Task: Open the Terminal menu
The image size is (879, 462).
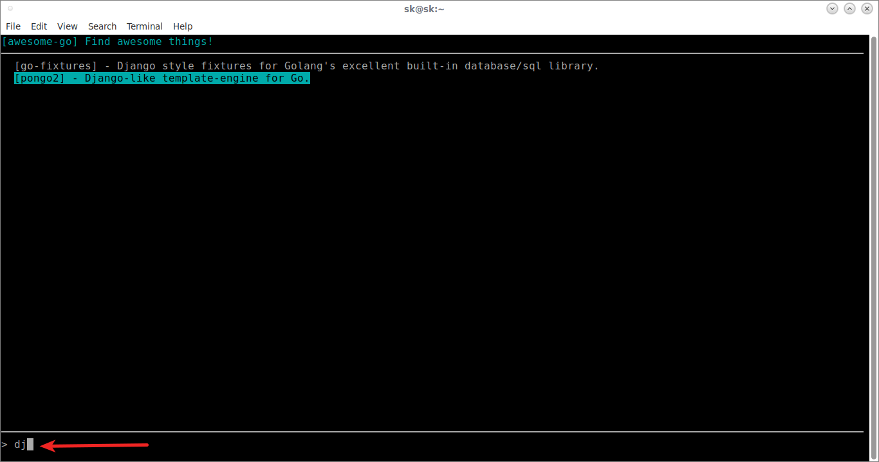Action: coord(145,26)
